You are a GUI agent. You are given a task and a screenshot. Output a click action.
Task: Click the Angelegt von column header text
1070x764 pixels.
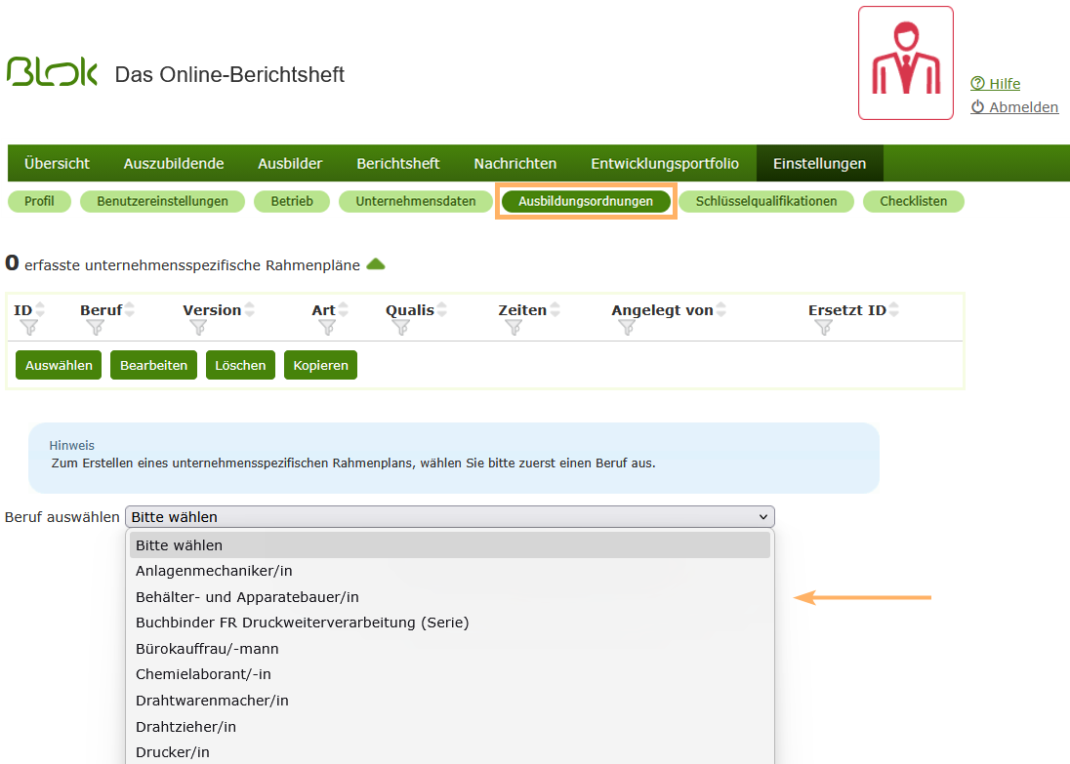click(662, 309)
